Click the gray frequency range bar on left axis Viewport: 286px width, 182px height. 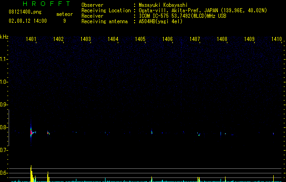click(x=9, y=128)
